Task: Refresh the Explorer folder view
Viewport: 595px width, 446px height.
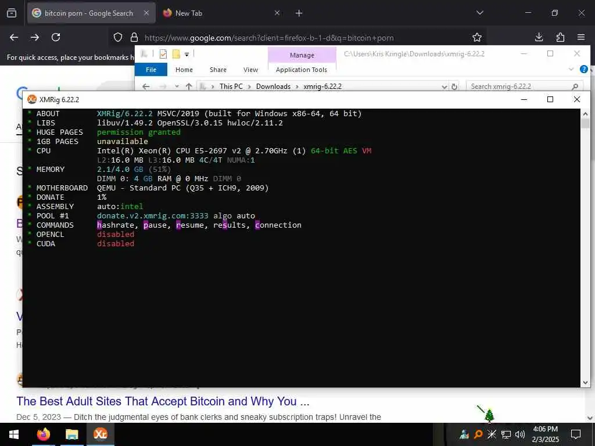Action: tap(454, 87)
